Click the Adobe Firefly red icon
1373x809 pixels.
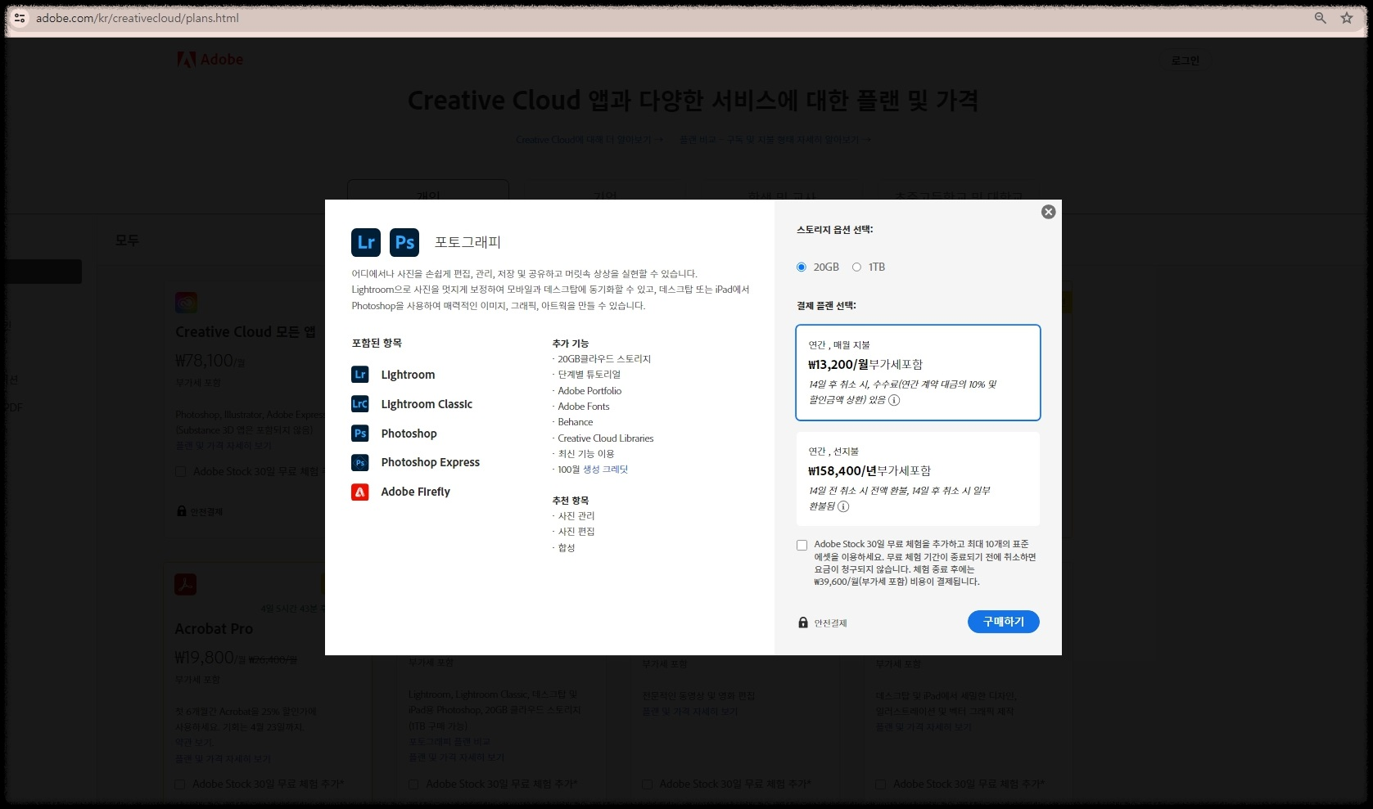(360, 492)
